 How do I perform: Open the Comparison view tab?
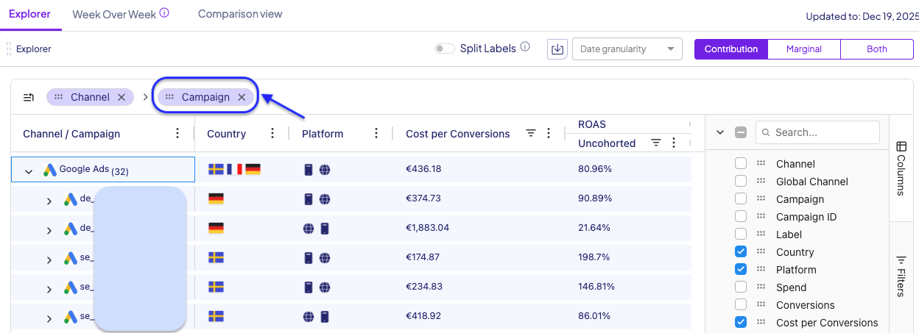pos(240,14)
